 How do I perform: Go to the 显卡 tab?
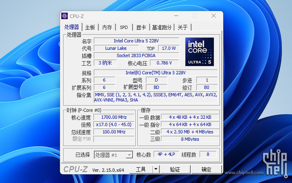coord(141,27)
